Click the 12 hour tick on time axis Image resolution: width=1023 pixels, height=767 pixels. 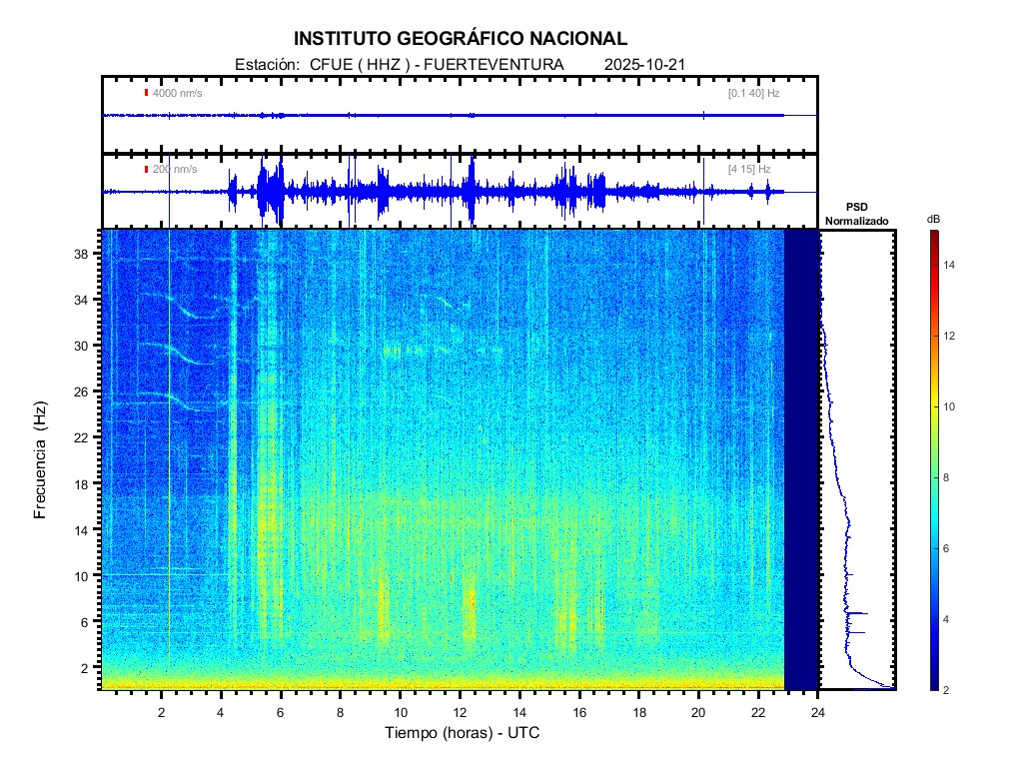point(460,713)
